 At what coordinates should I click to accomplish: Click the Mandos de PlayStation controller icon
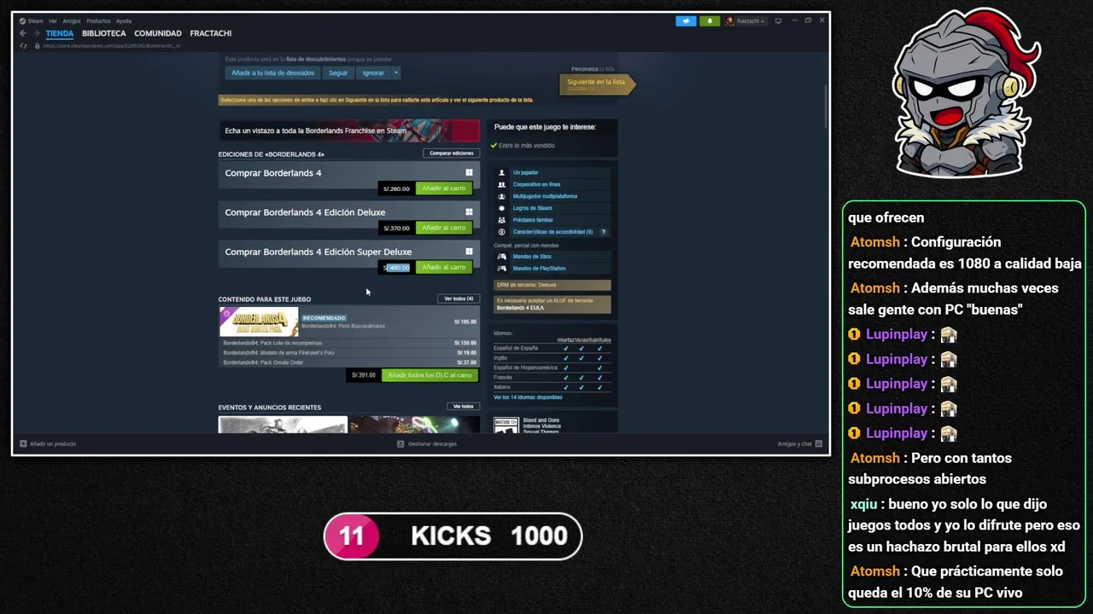point(502,269)
